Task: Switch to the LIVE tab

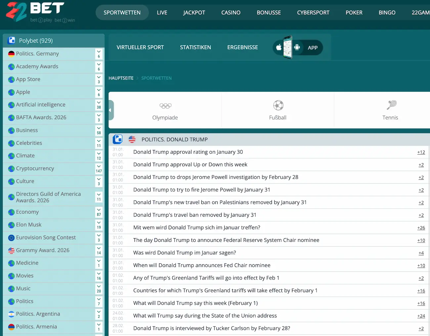Action: tap(162, 13)
